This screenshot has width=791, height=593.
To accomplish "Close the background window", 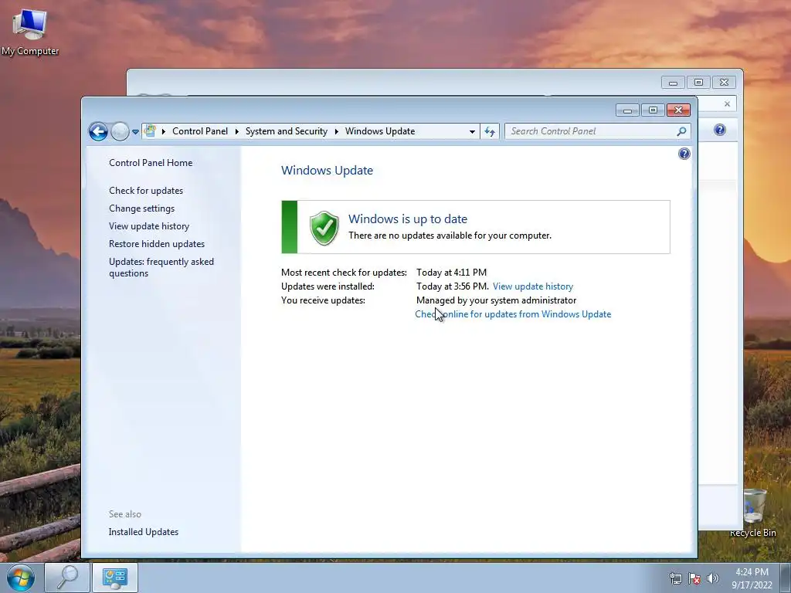I will (724, 82).
